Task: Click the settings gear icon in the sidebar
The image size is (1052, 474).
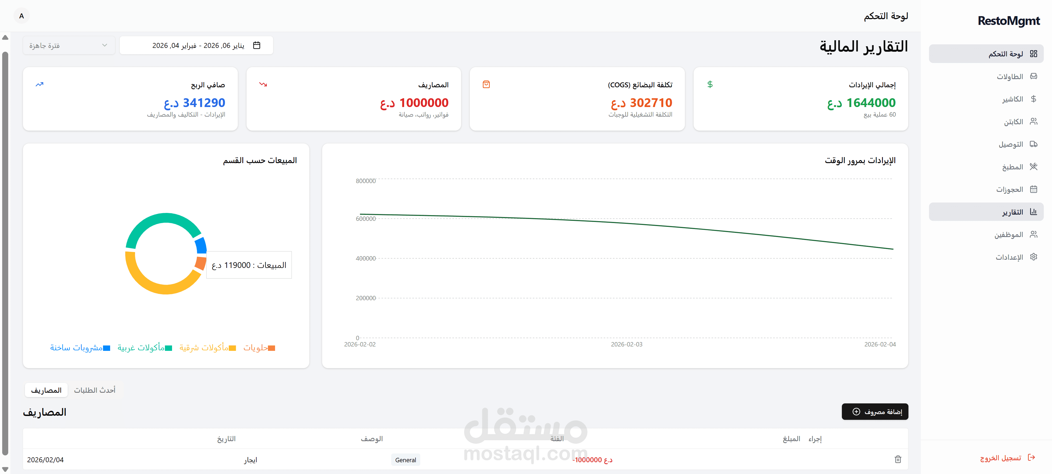Action: tap(1033, 257)
